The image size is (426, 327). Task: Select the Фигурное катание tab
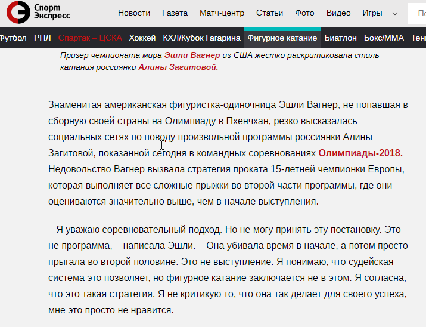(x=282, y=38)
